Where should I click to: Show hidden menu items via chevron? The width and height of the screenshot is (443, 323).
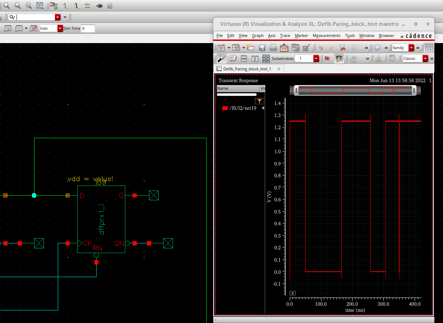pyautogui.click(x=402, y=36)
